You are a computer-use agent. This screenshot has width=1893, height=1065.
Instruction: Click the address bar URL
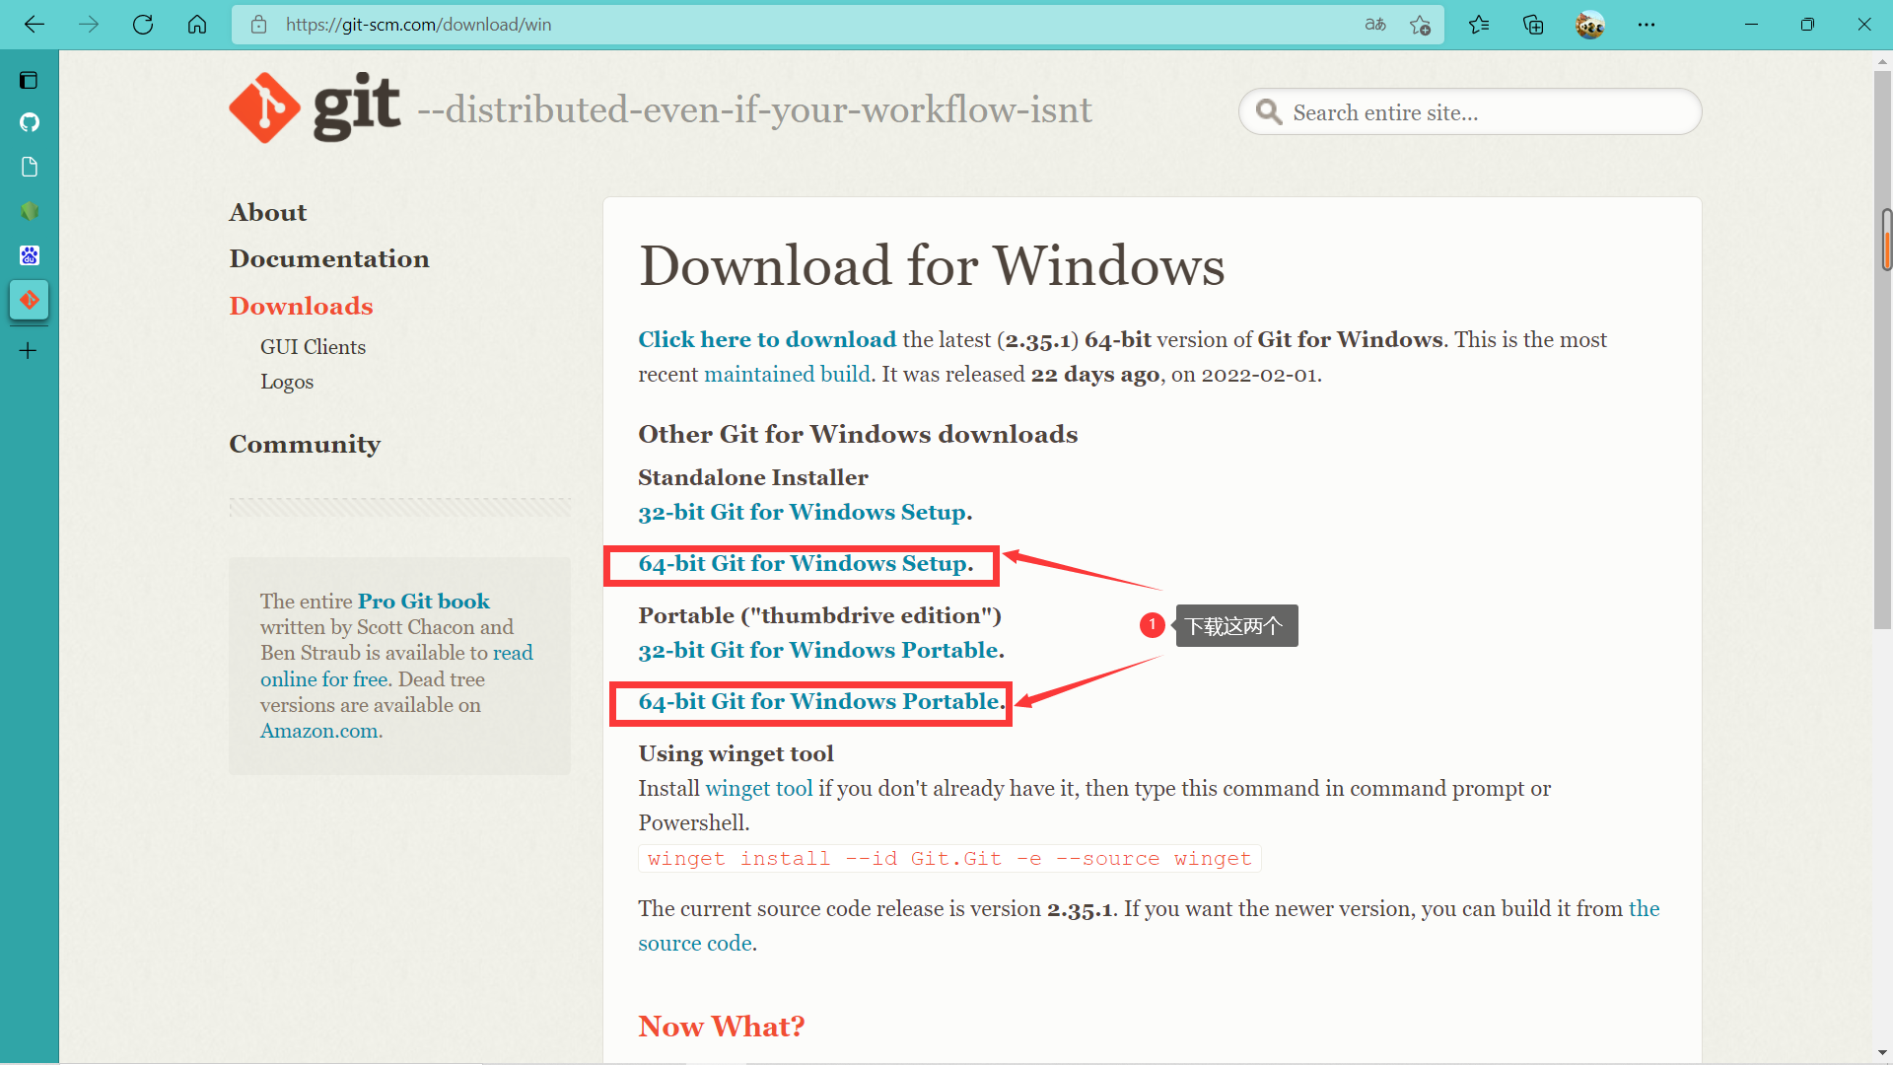coord(418,25)
